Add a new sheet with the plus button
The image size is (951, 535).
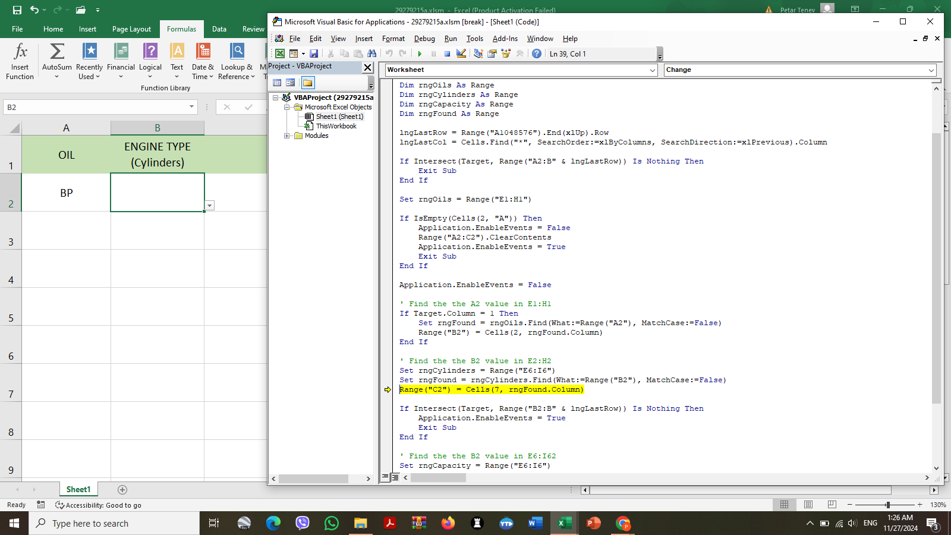pyautogui.click(x=122, y=490)
